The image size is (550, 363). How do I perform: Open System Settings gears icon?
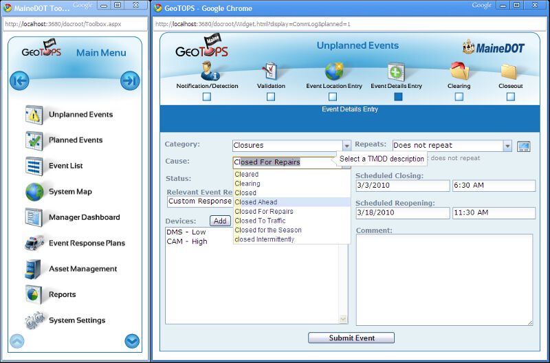click(x=34, y=320)
